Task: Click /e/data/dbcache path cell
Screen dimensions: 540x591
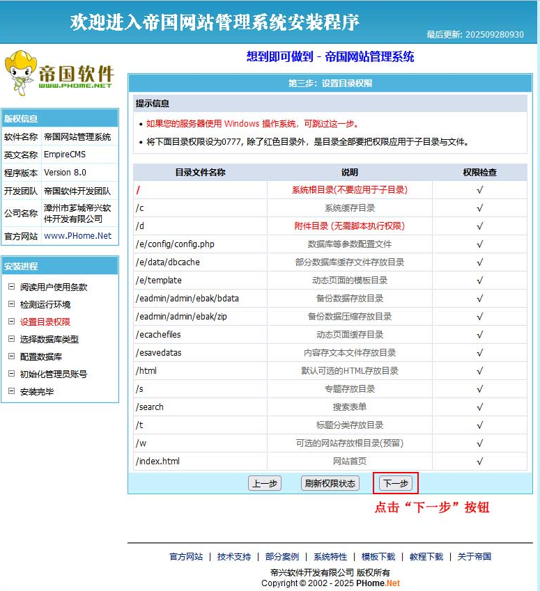Action: pyautogui.click(x=201, y=262)
